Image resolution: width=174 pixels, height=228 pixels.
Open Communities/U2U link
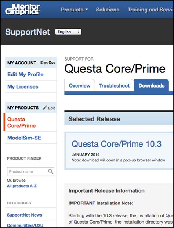pyautogui.click(x=25, y=225)
